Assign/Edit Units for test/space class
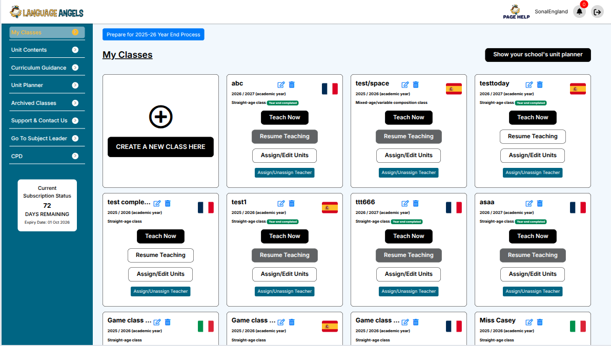Image resolution: width=611 pixels, height=346 pixels. click(x=409, y=155)
